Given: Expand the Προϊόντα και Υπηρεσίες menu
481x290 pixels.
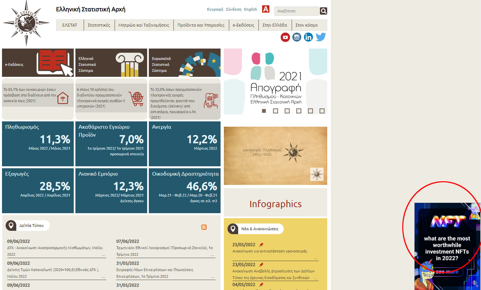Looking at the screenshot, I should click(x=201, y=25).
